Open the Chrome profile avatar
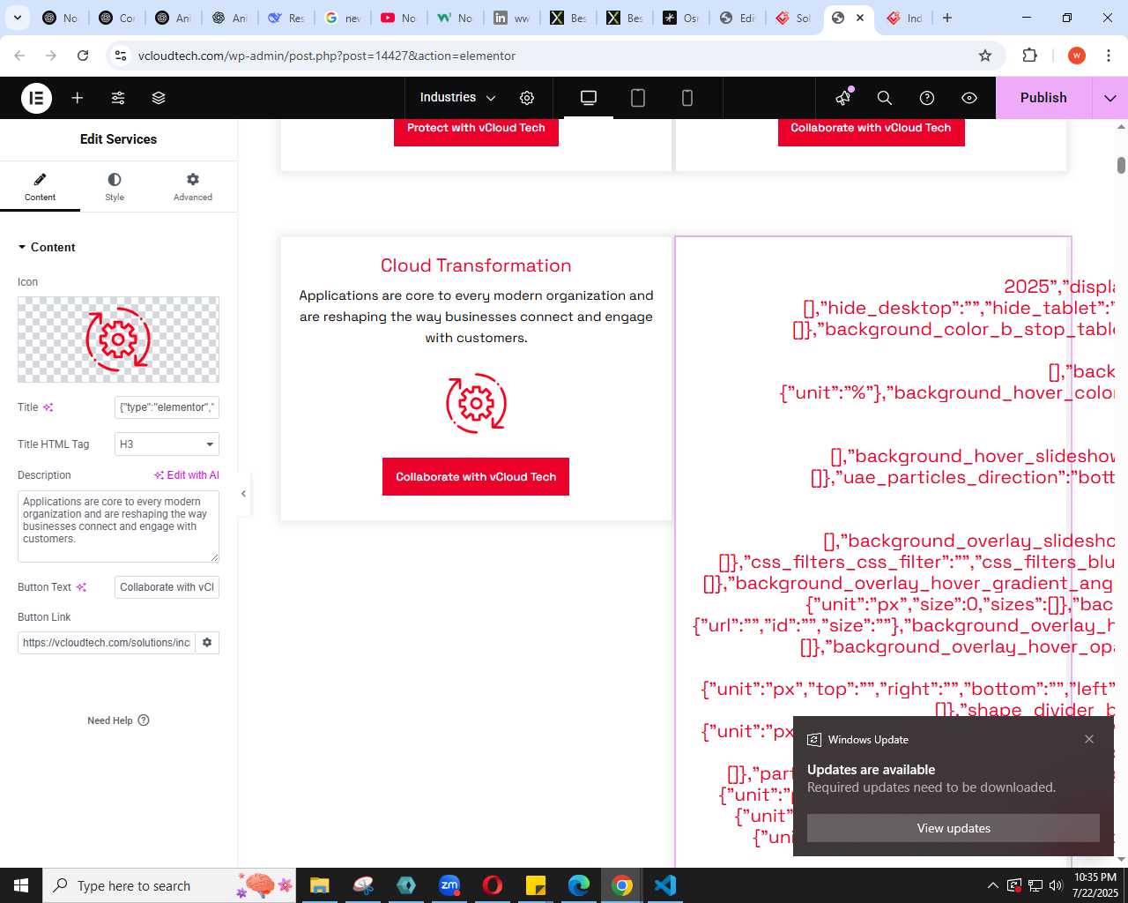 [1076, 56]
